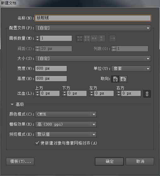Click the change to right-to-left layout icon
Viewport: 160px width, 176px height.
112,38
